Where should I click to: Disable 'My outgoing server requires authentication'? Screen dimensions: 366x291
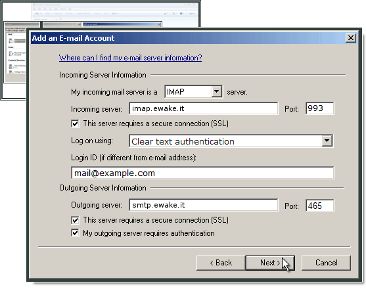tap(75, 233)
